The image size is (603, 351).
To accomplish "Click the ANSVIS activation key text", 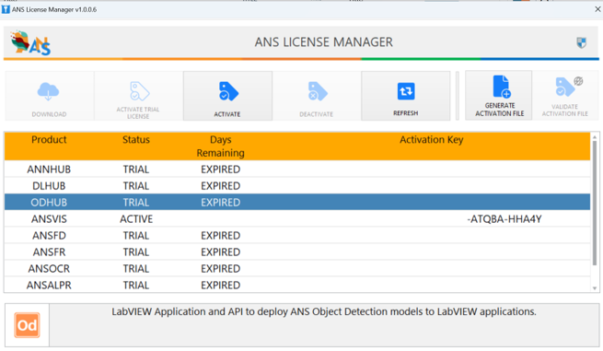I will tap(504, 219).
